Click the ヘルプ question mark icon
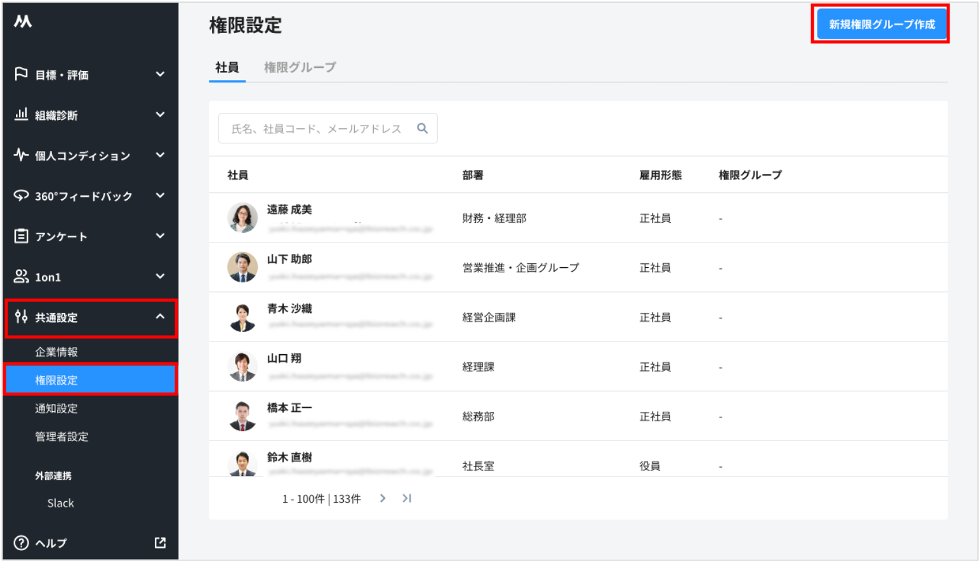The height and width of the screenshot is (561, 980). tap(21, 543)
